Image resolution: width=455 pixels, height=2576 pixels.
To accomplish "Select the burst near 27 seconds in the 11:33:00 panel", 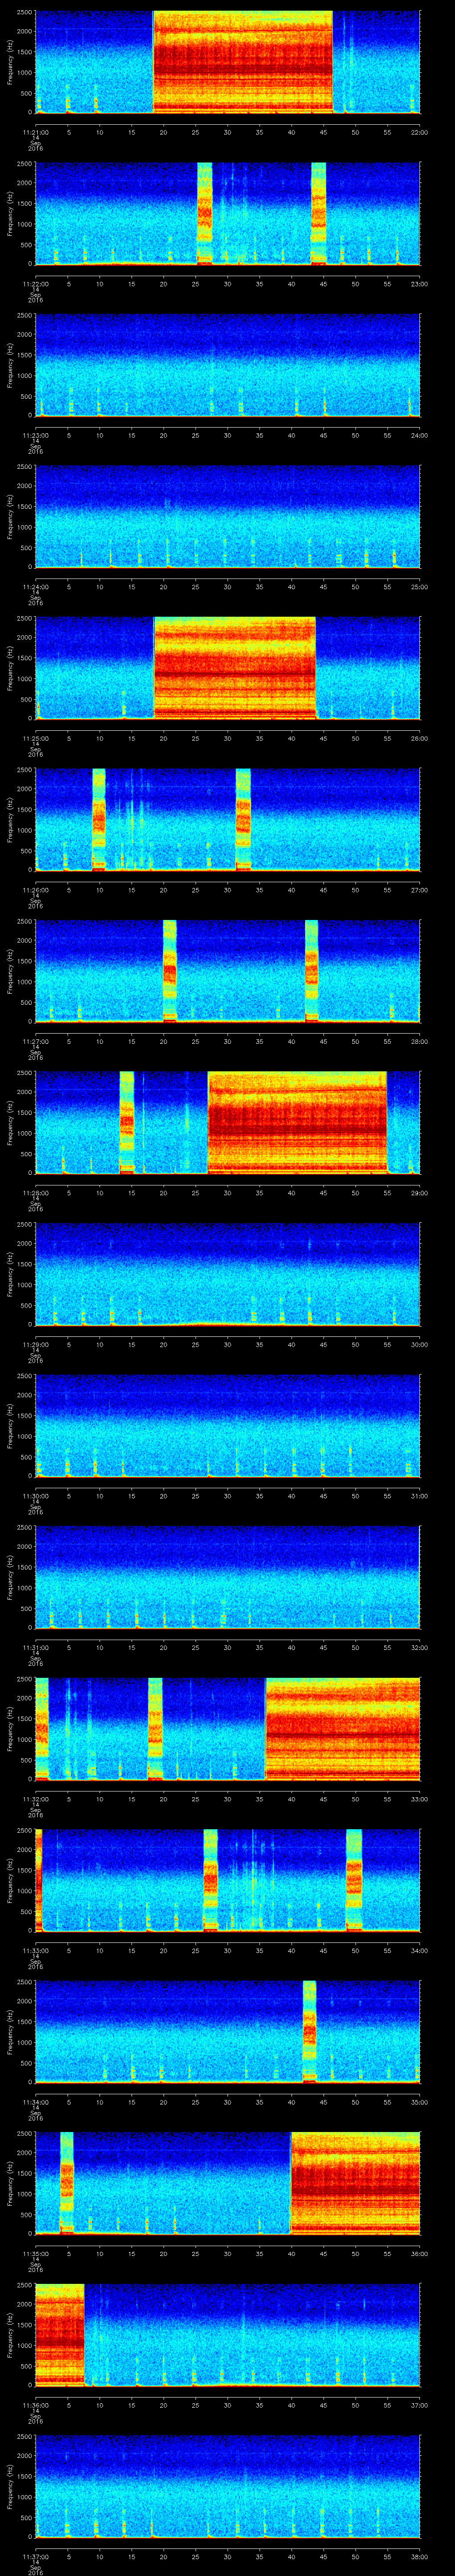I will 210,1879.
